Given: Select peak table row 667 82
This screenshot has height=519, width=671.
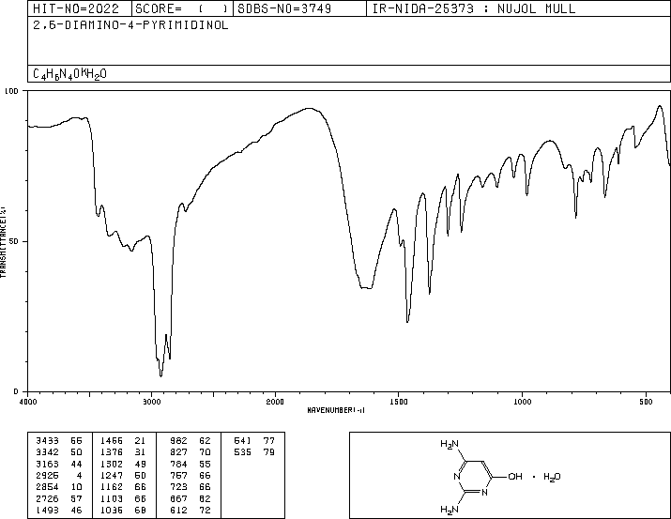Looking at the screenshot, I should point(191,498).
